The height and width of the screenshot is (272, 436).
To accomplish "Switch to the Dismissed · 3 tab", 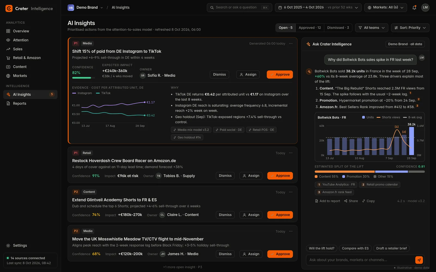I will tap(338, 28).
